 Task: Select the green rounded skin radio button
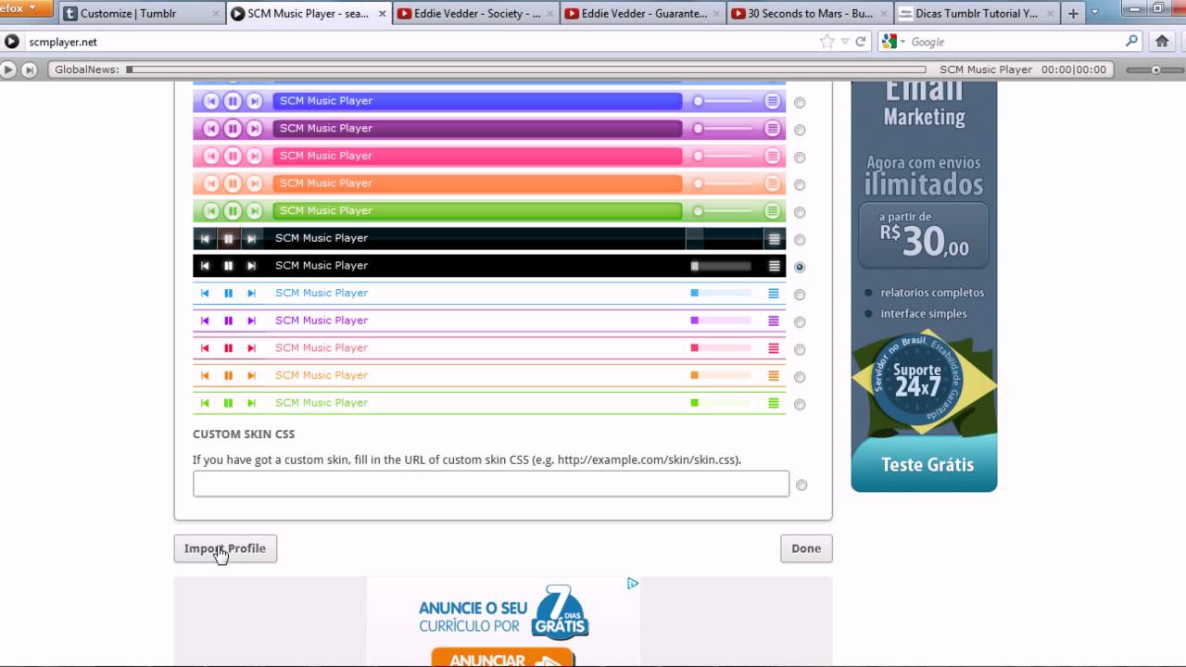coord(800,212)
